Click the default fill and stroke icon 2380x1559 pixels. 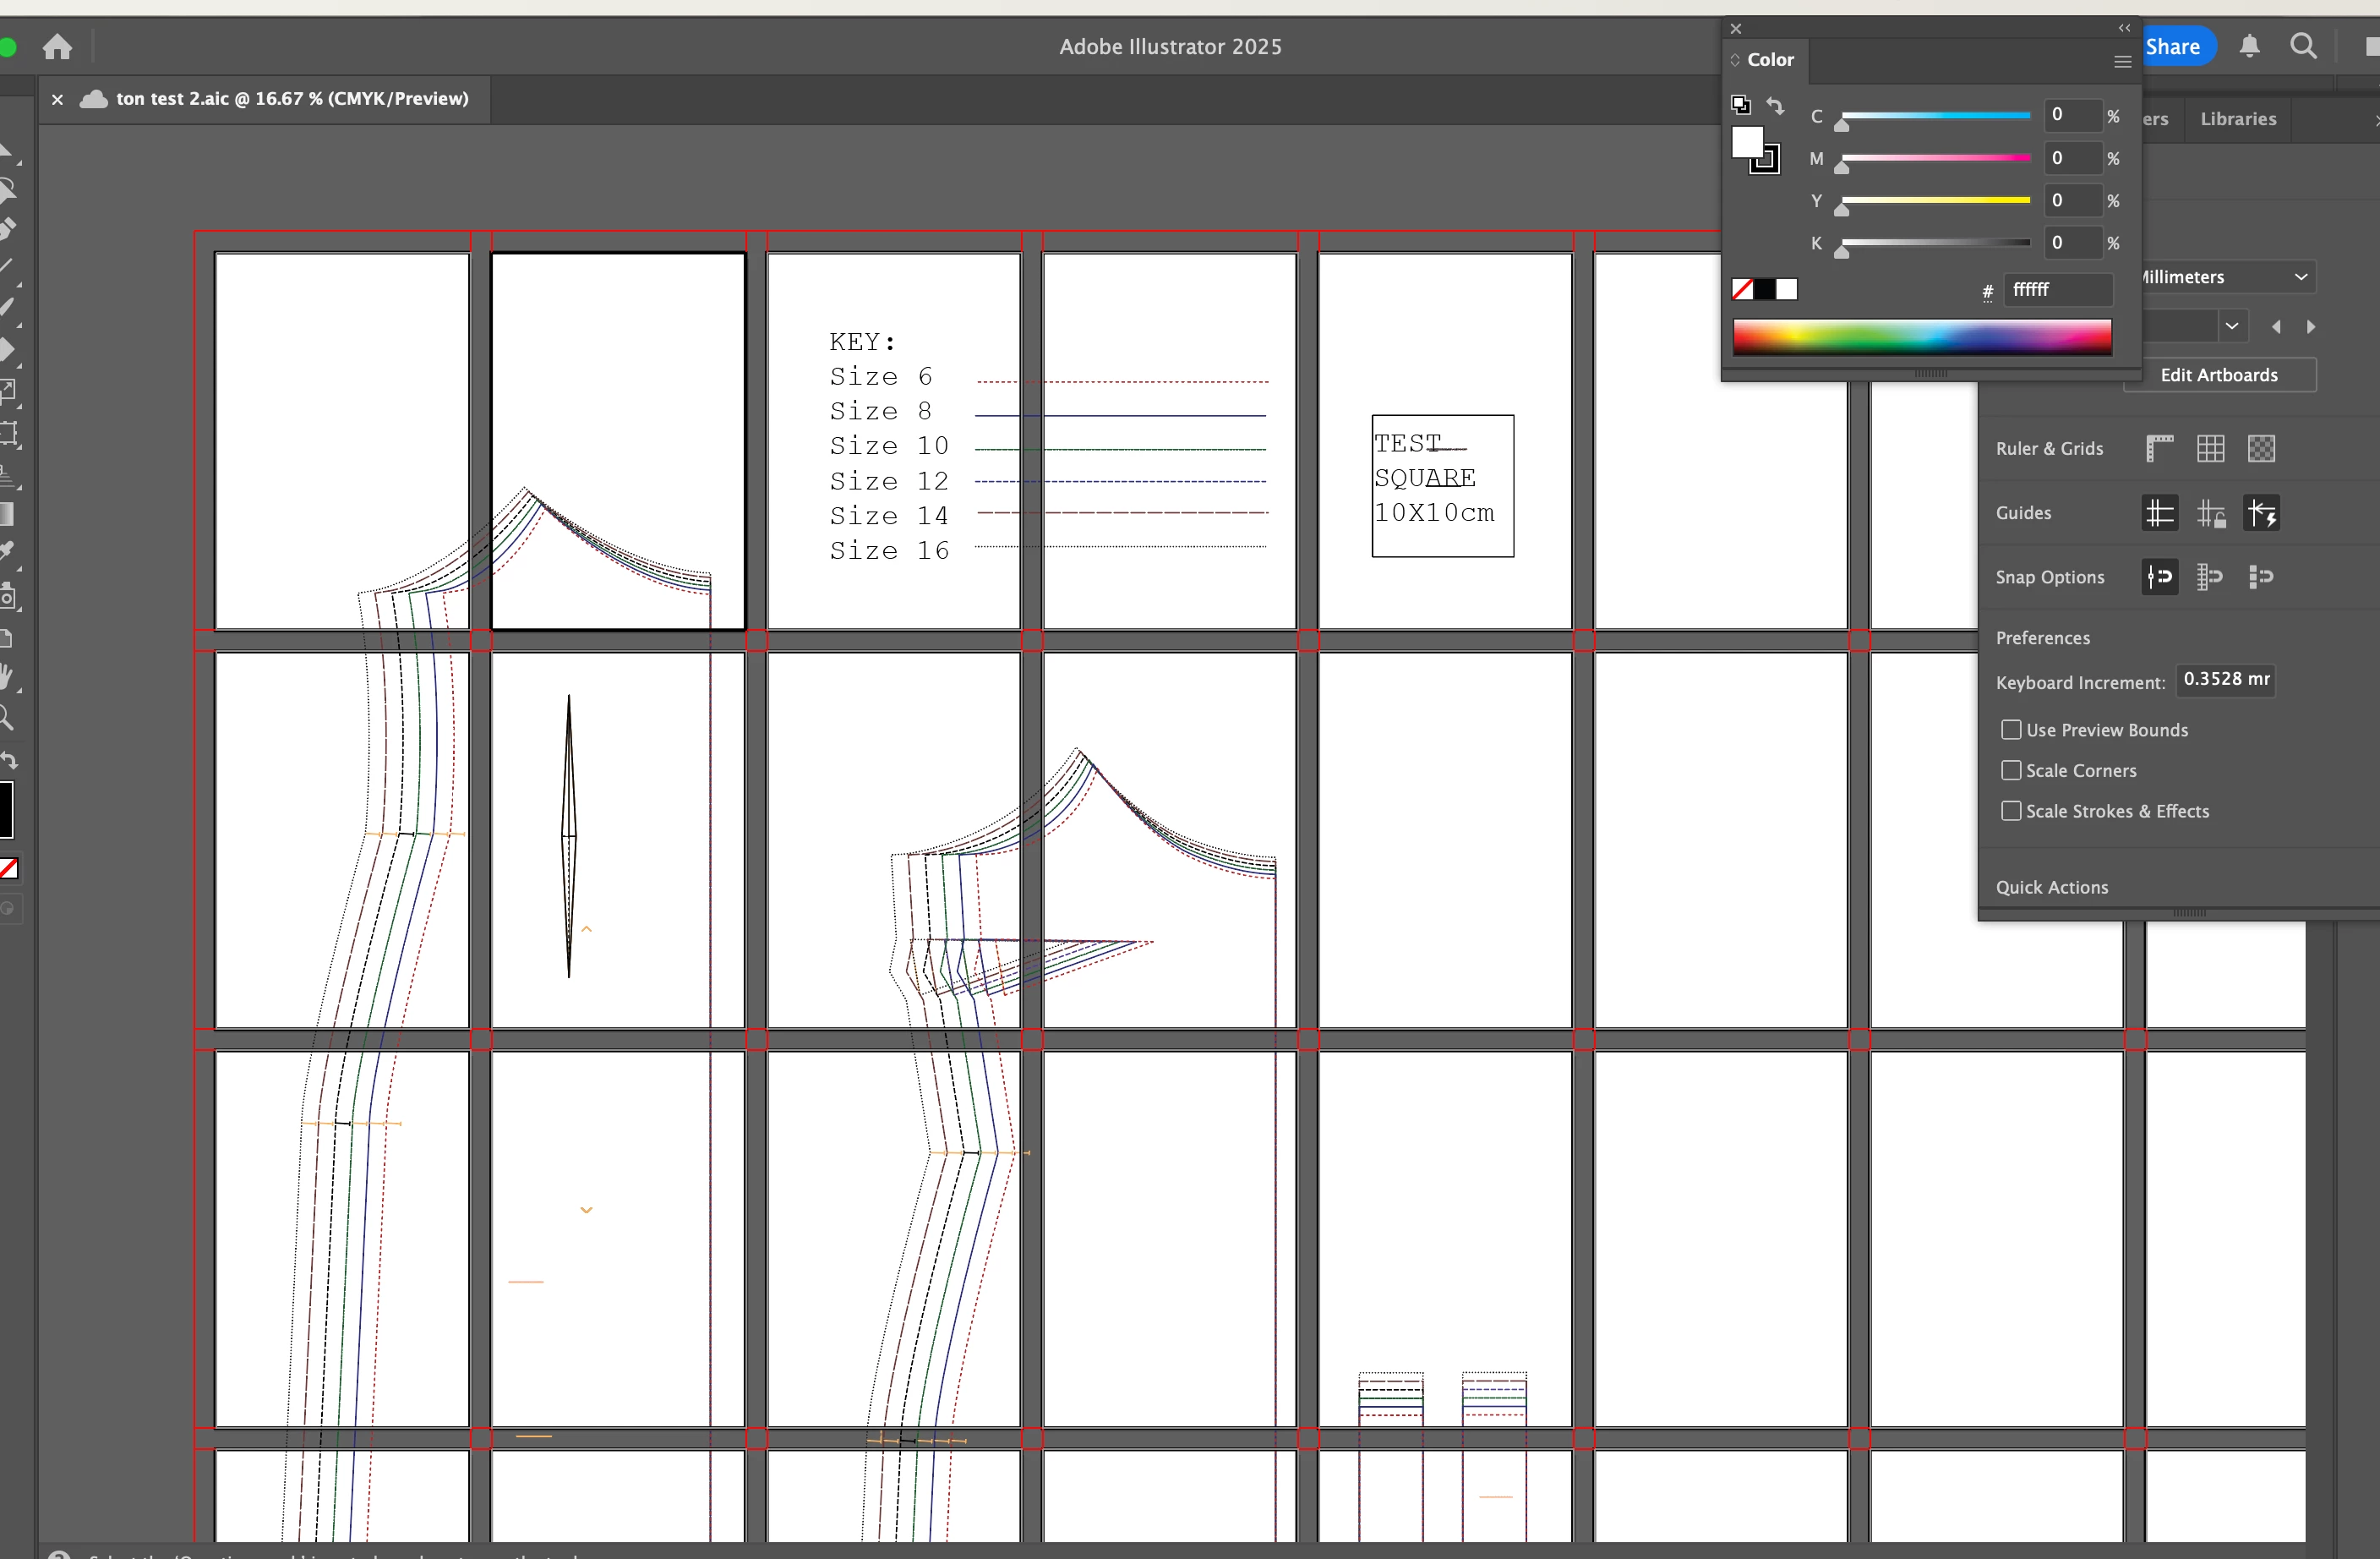[x=1740, y=105]
